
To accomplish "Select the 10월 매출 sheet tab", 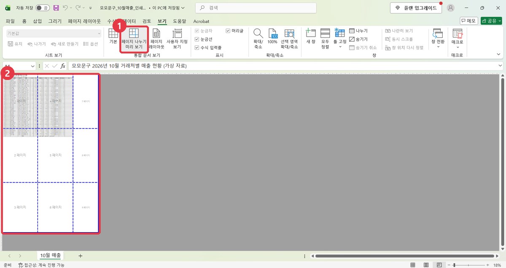I will 51,255.
